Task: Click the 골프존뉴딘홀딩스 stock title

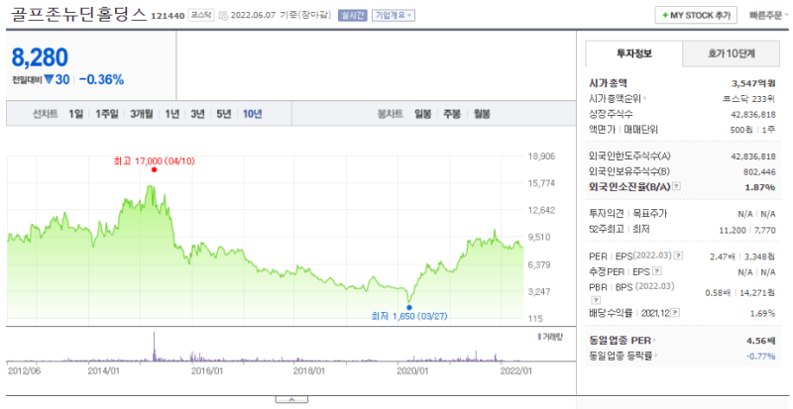Action: (x=79, y=14)
